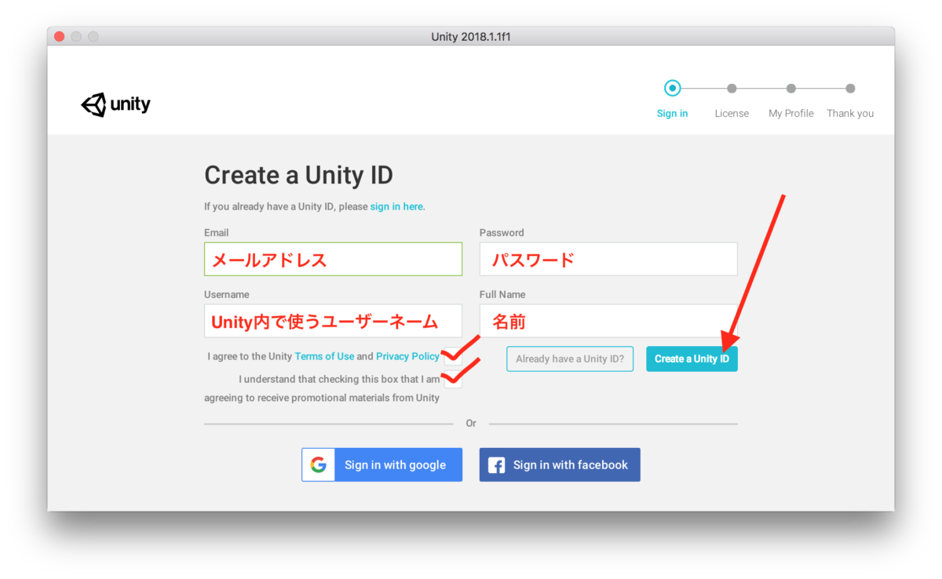Click the Thank you step dot
The width and height of the screenshot is (942, 579).
click(x=850, y=89)
